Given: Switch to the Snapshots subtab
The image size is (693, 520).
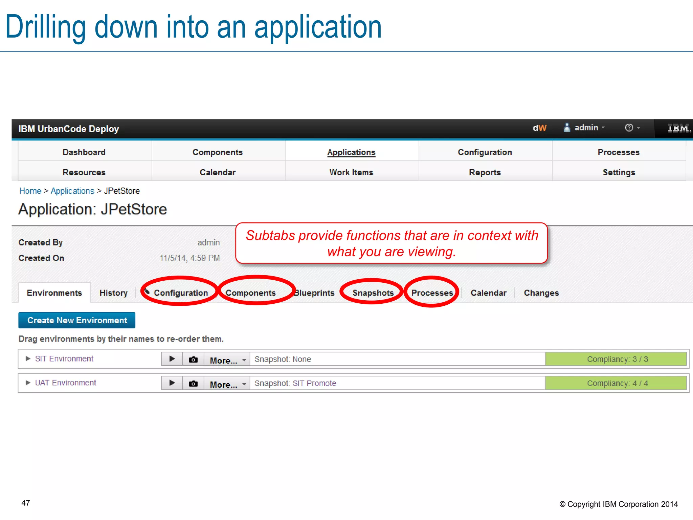Looking at the screenshot, I should pyautogui.click(x=373, y=293).
